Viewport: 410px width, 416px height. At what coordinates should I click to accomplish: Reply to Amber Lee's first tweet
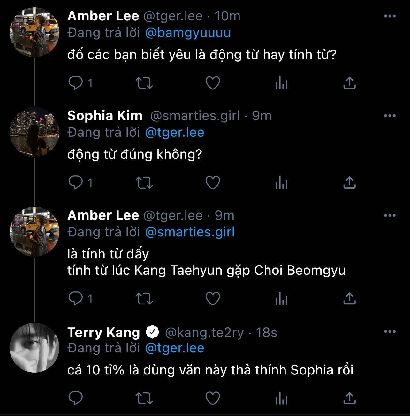point(76,83)
